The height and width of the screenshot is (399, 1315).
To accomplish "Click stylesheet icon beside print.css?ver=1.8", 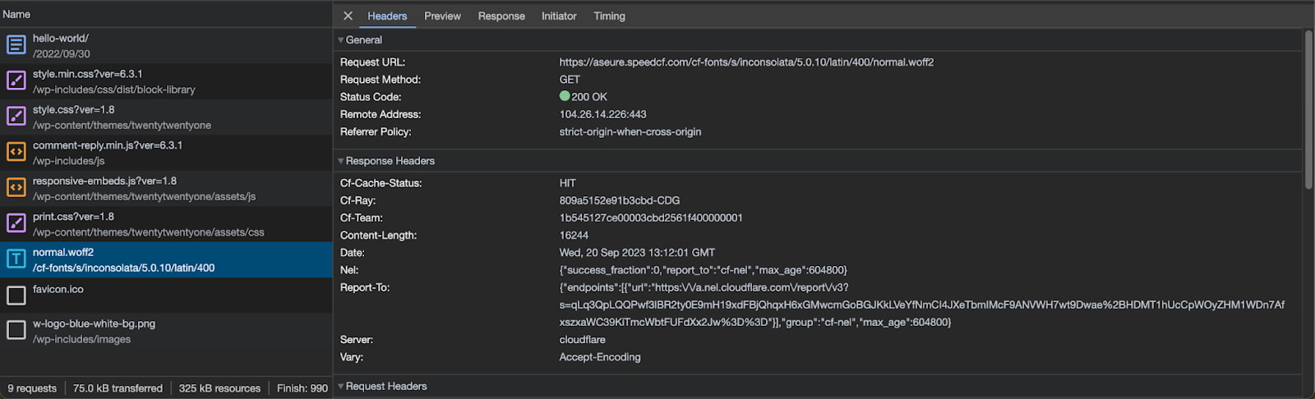I will 16,223.
